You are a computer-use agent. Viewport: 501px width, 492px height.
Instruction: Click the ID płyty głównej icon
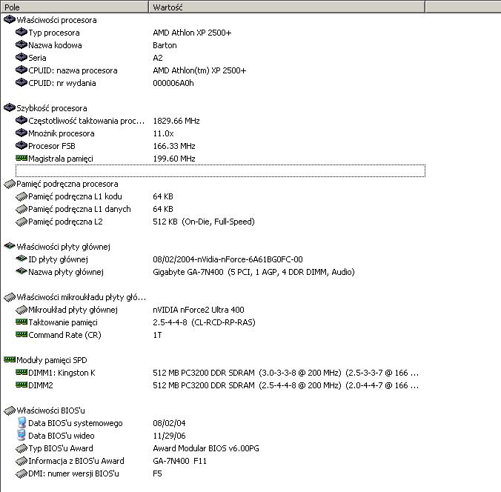pos(21,259)
